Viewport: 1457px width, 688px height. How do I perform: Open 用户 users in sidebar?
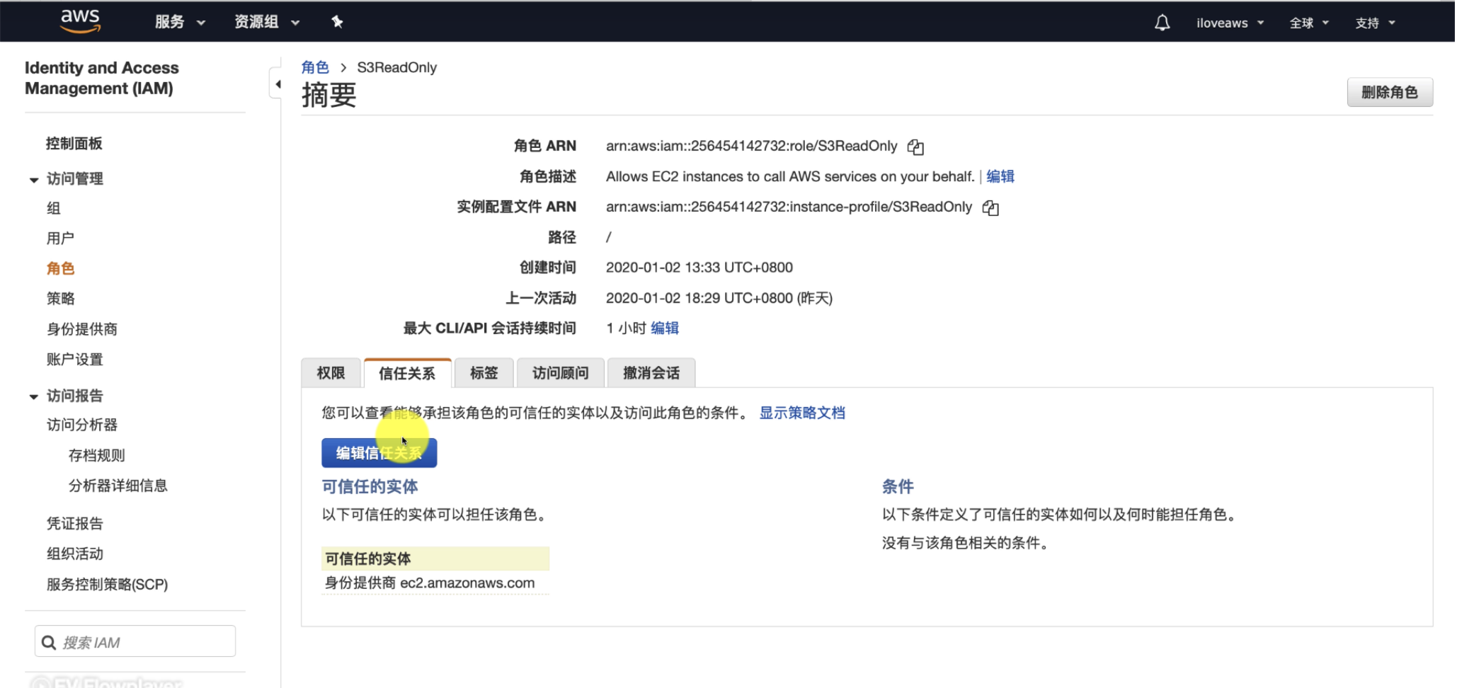point(60,239)
